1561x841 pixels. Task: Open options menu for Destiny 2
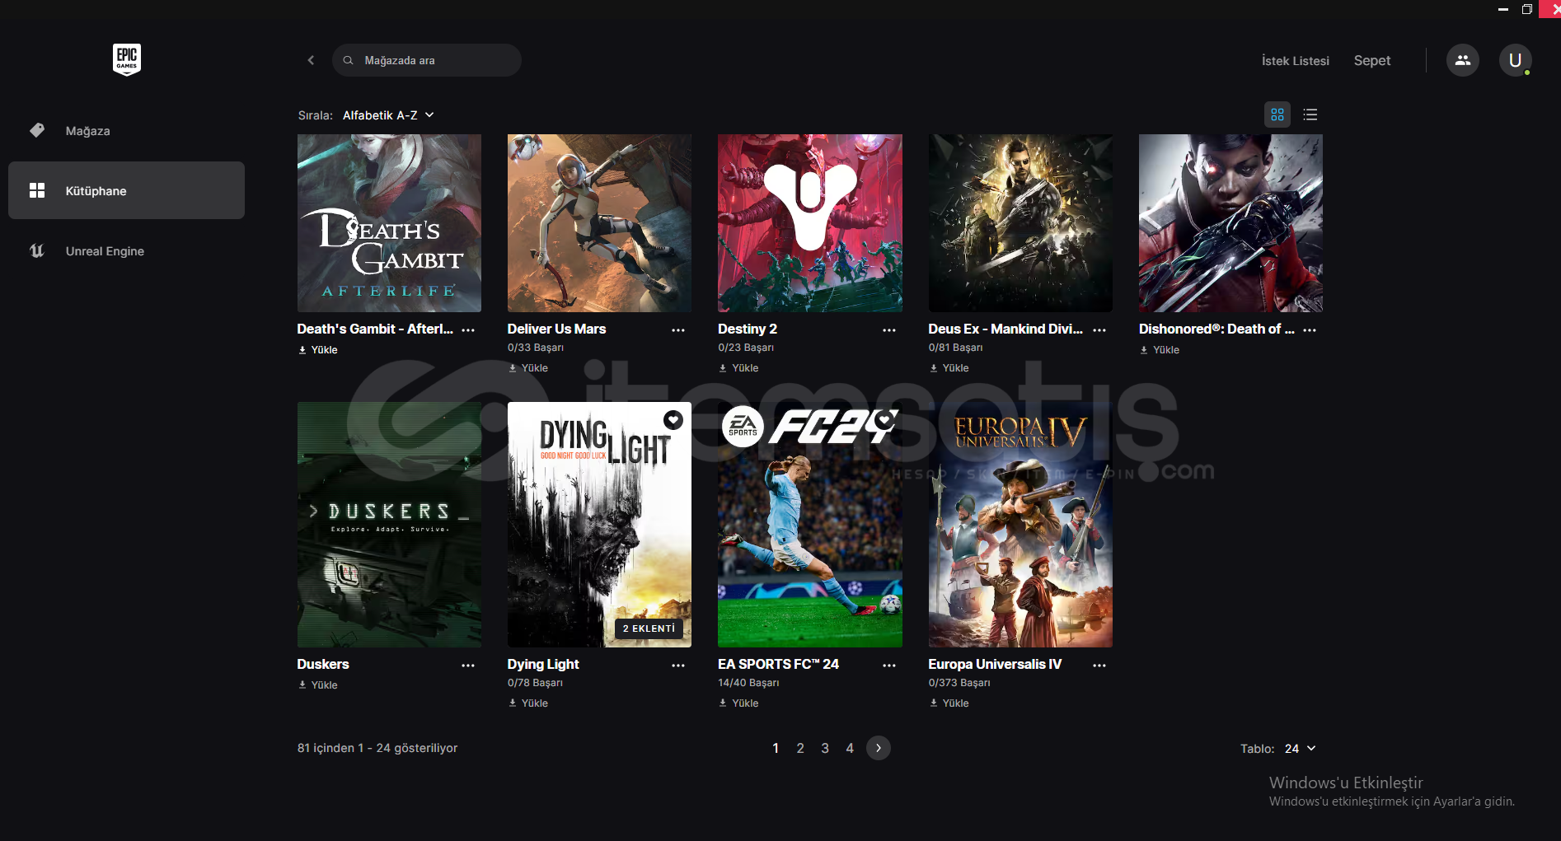889,329
